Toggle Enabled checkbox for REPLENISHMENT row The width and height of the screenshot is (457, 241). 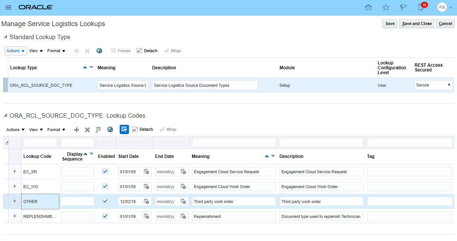pos(105,216)
